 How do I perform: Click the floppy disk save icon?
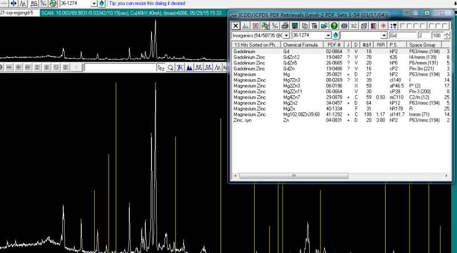coord(294,26)
